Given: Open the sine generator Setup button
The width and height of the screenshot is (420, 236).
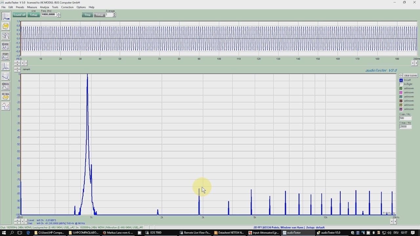Looking at the screenshot, I should pyautogui.click(x=34, y=15).
